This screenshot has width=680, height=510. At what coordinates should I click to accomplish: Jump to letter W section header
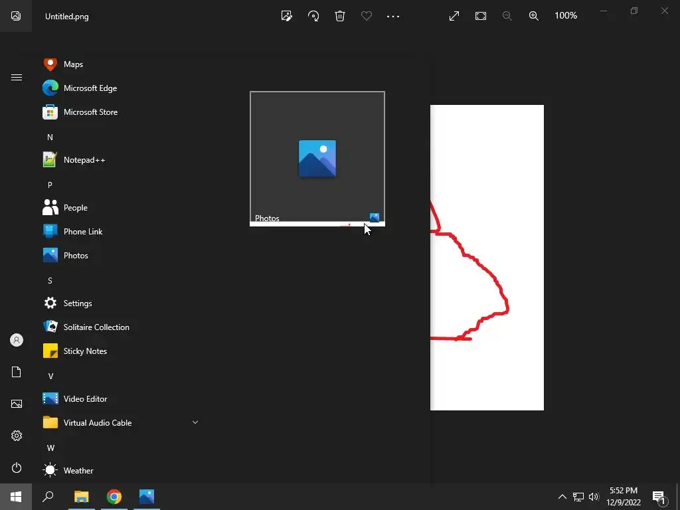50,448
